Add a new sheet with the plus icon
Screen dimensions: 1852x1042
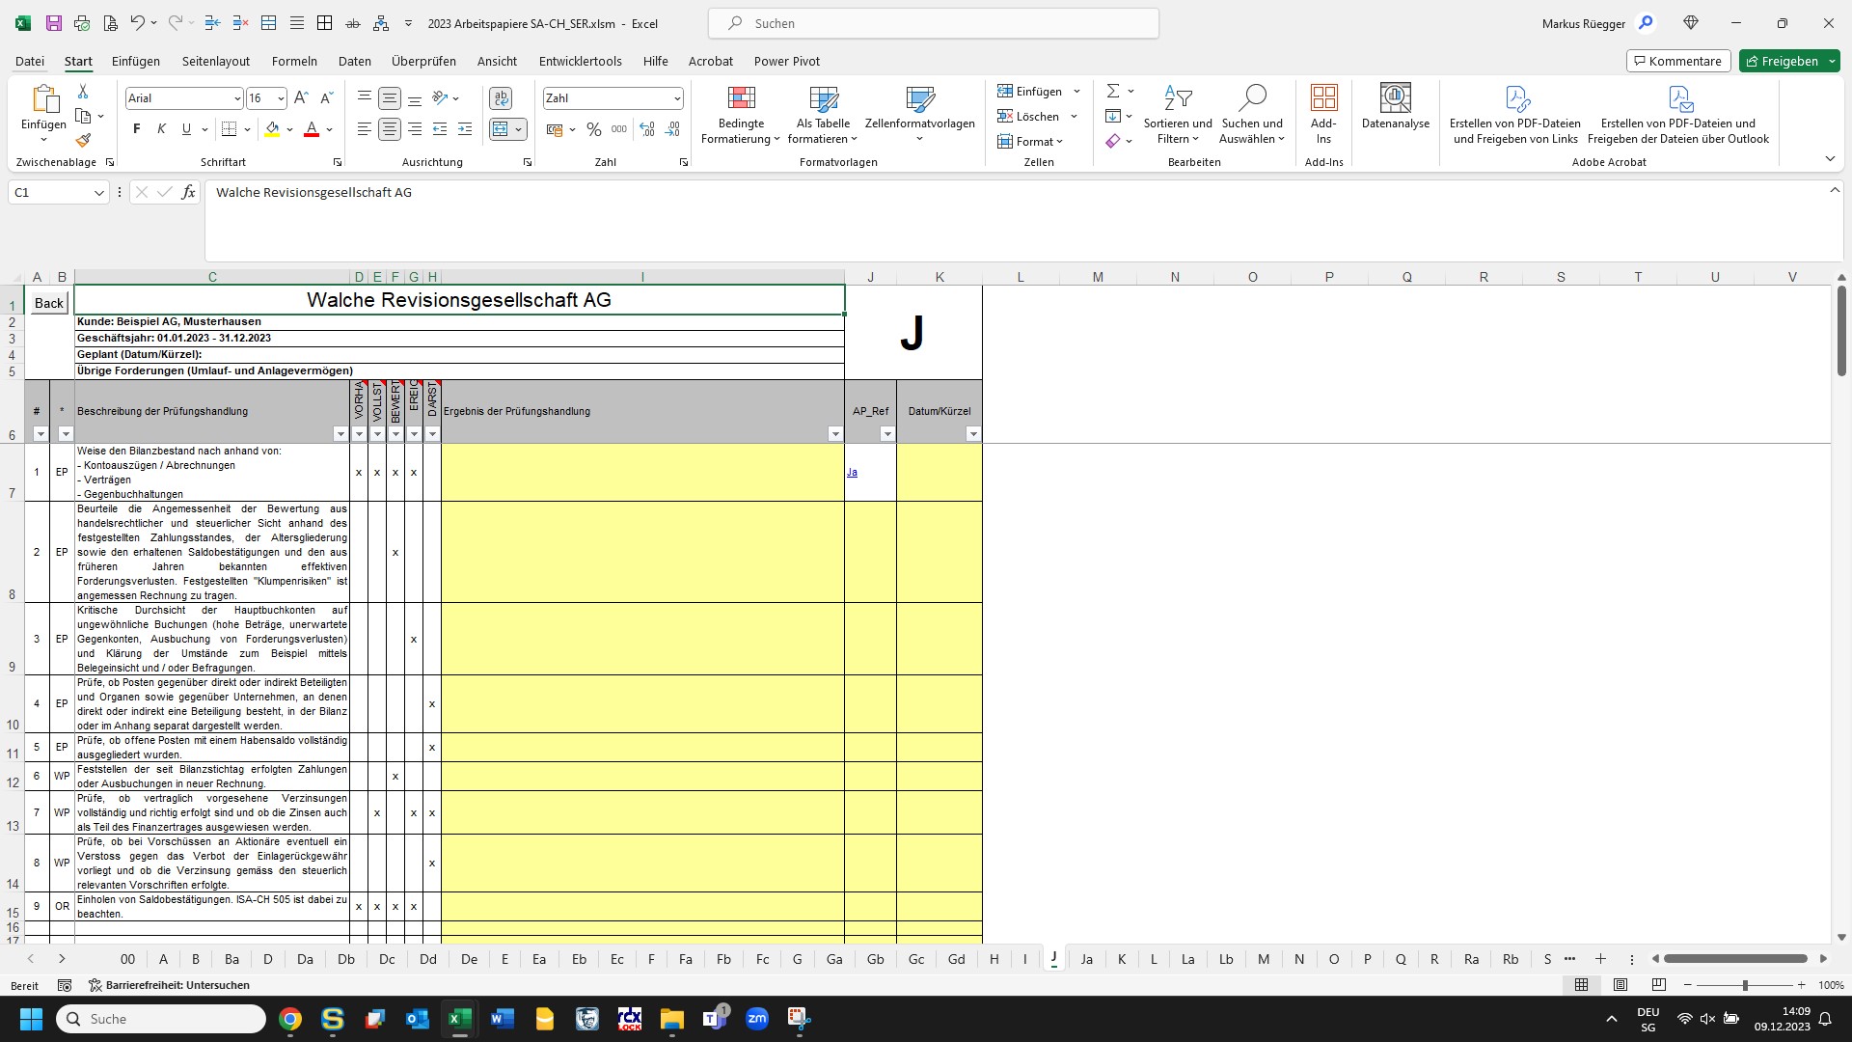click(1600, 959)
